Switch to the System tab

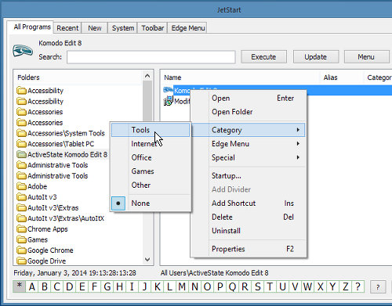123,28
